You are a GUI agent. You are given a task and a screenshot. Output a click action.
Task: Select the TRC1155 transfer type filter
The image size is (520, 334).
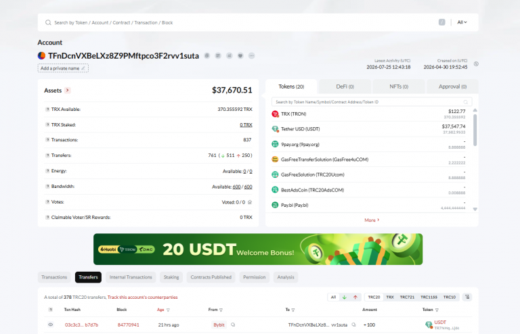[x=429, y=297]
